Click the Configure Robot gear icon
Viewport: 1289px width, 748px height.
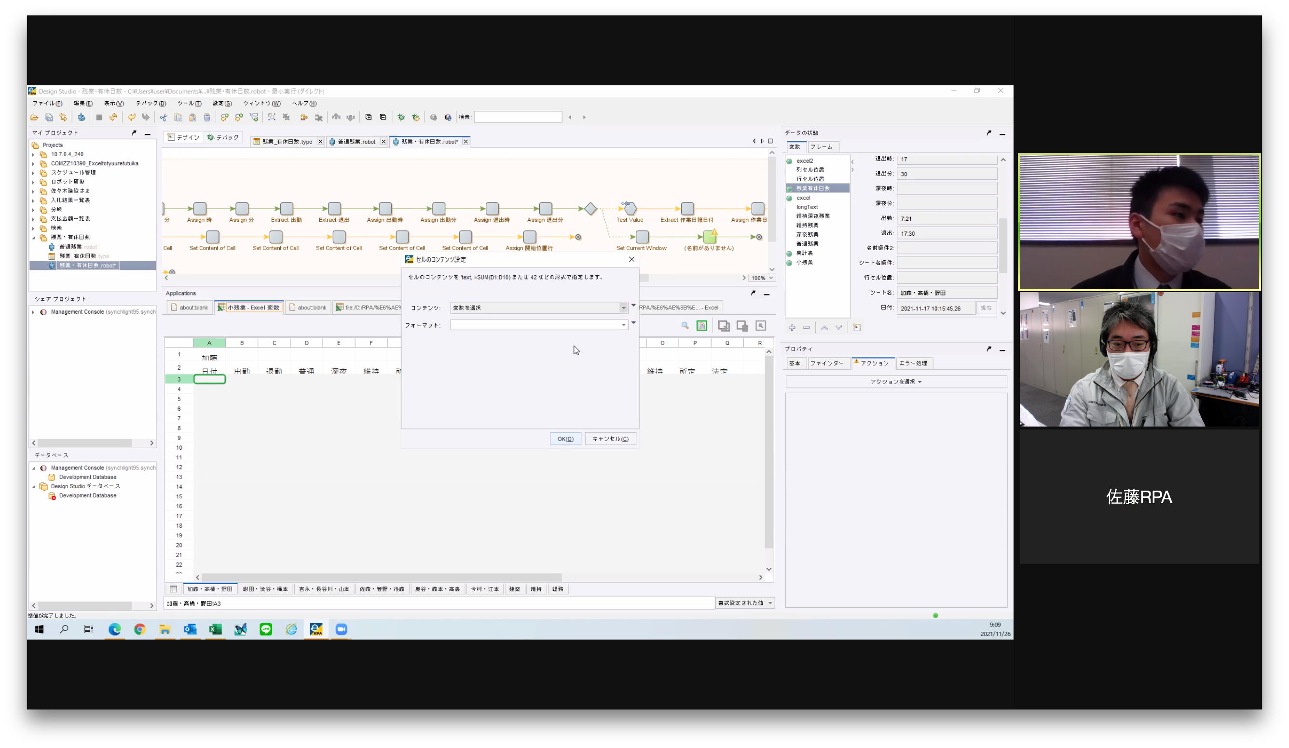point(82,118)
